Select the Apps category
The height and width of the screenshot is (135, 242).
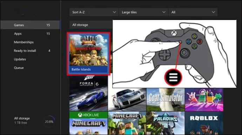tap(30, 34)
